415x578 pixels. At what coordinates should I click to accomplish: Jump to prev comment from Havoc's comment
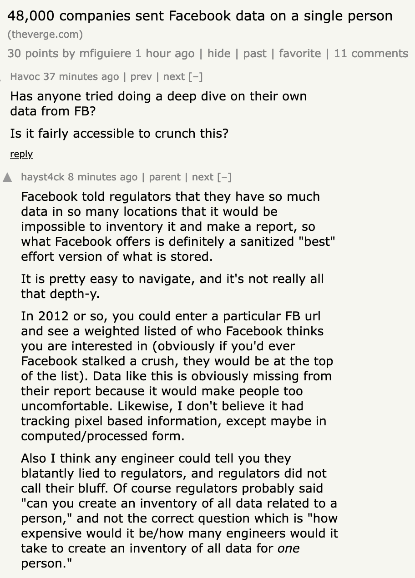click(x=141, y=76)
